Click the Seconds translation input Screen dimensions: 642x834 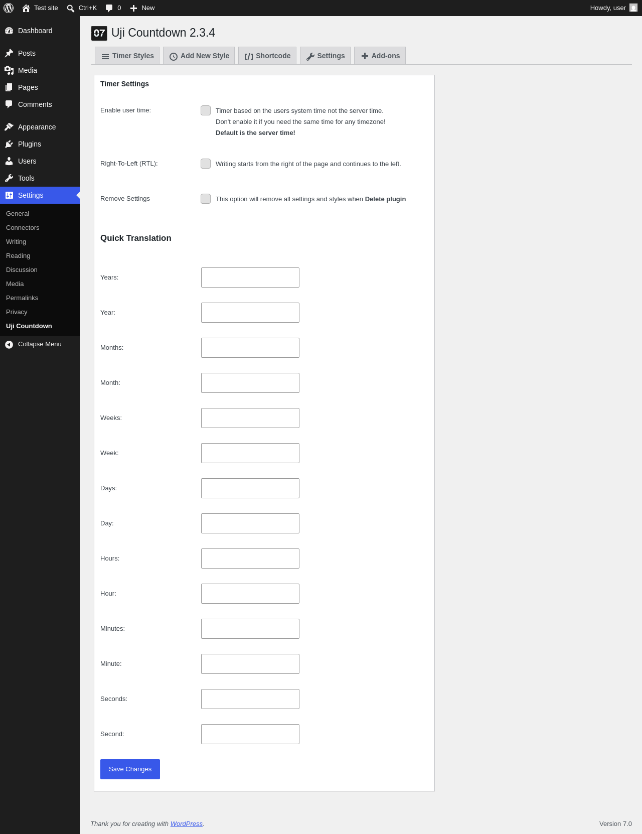pyautogui.click(x=250, y=699)
